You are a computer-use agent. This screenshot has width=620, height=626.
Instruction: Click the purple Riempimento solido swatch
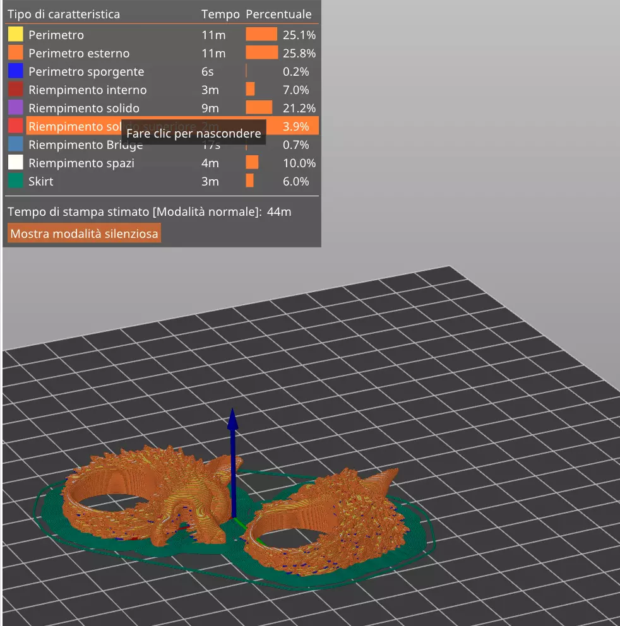pyautogui.click(x=15, y=108)
